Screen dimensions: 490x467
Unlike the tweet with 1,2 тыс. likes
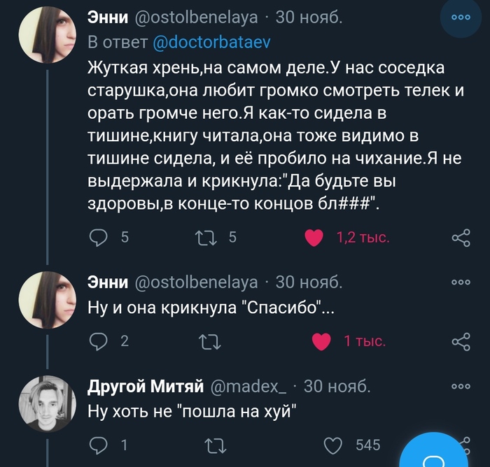pos(314,238)
